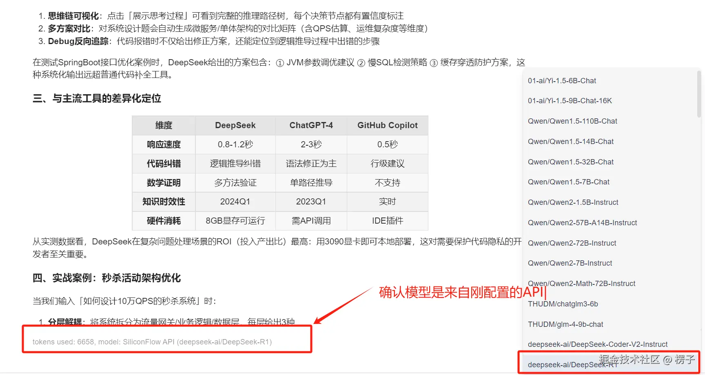
Task: Click the 0.5秒 table cell
Action: point(388,144)
